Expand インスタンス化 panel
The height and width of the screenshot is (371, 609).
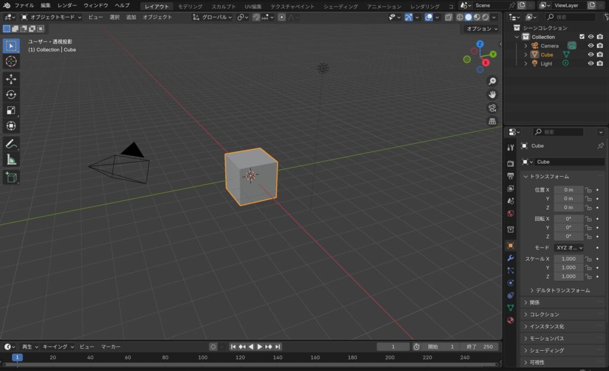point(563,326)
